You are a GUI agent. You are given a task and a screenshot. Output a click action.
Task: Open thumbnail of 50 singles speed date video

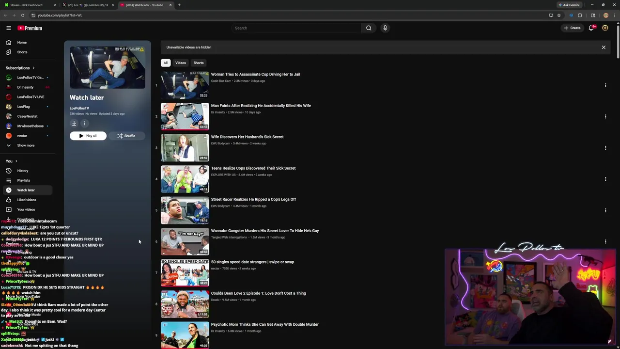click(x=185, y=272)
